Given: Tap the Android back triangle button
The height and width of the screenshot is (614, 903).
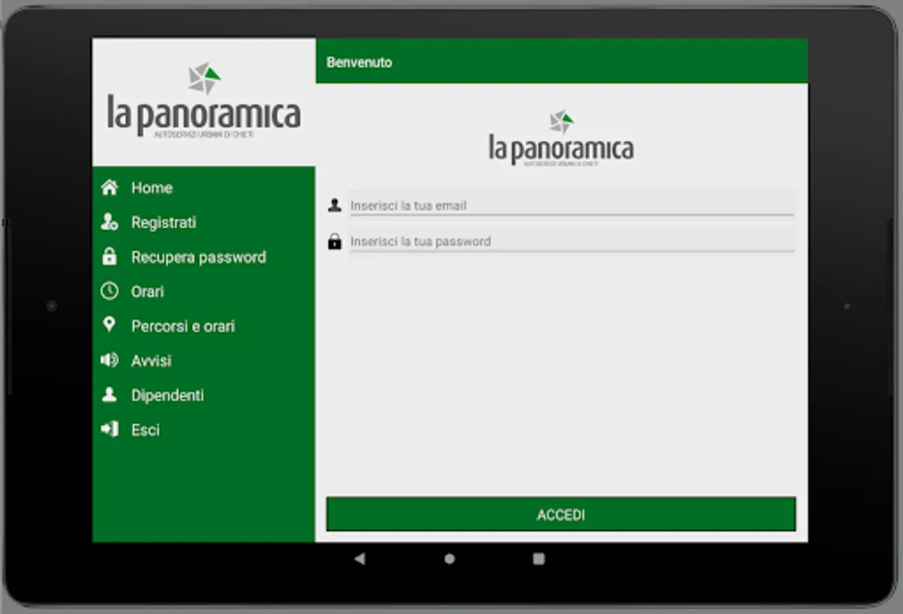Looking at the screenshot, I should click(x=359, y=559).
